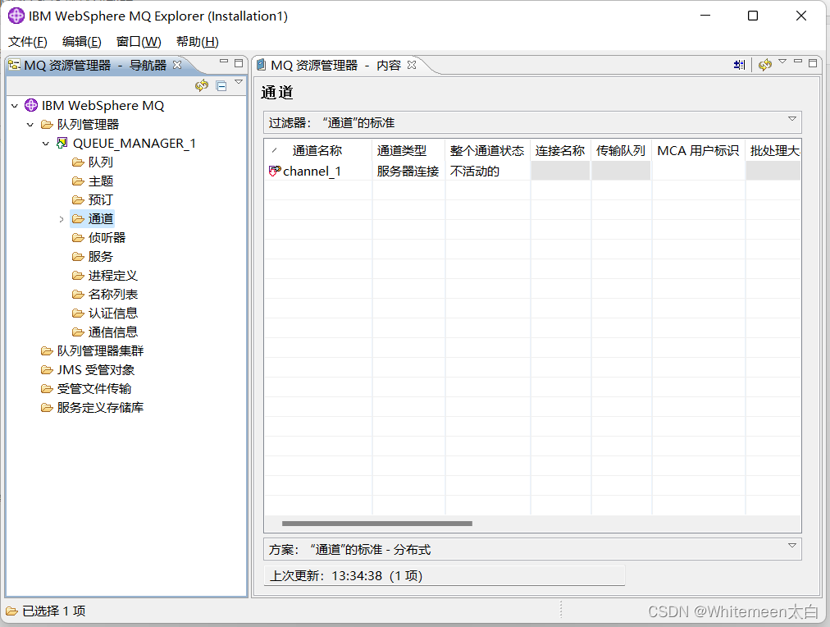Open the navigator view menu arrow
This screenshot has height=627, width=830.
pyautogui.click(x=239, y=82)
